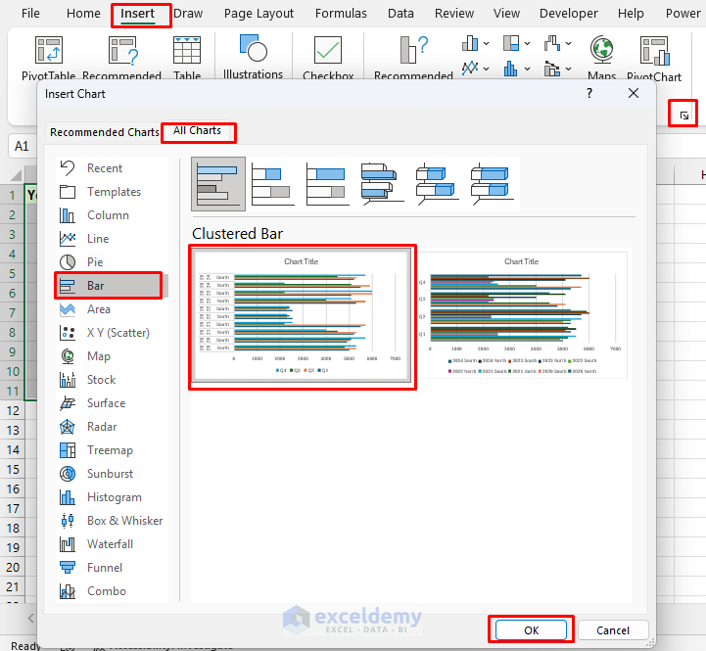
Task: Open the Home ribbon tab
Action: (x=83, y=14)
